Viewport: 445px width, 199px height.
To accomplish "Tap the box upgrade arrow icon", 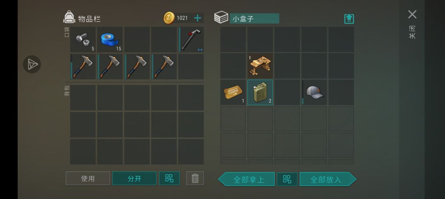I will (x=349, y=19).
